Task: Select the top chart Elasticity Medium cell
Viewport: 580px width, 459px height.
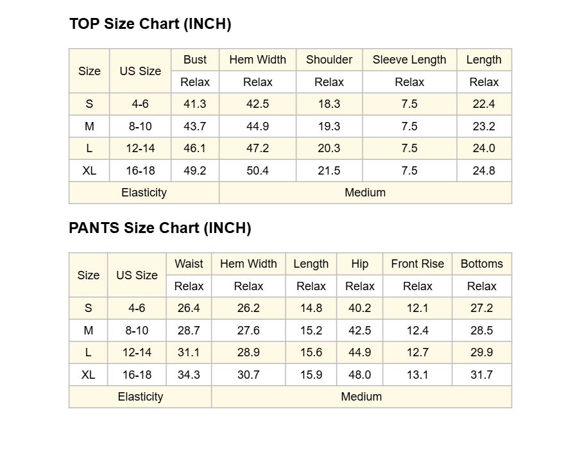Action: pyautogui.click(x=365, y=193)
